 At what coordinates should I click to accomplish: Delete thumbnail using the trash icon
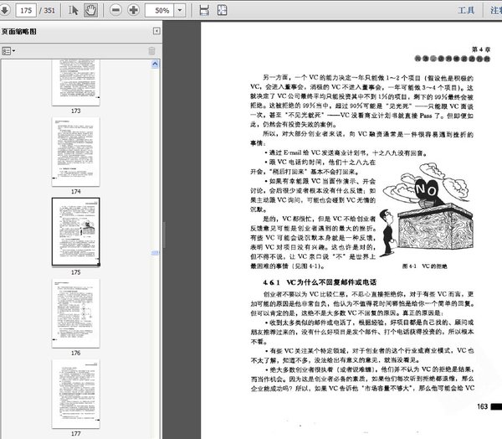tap(151, 51)
